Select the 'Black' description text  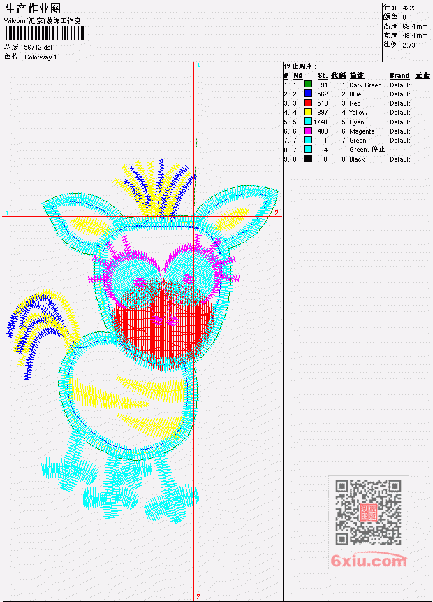(x=357, y=159)
